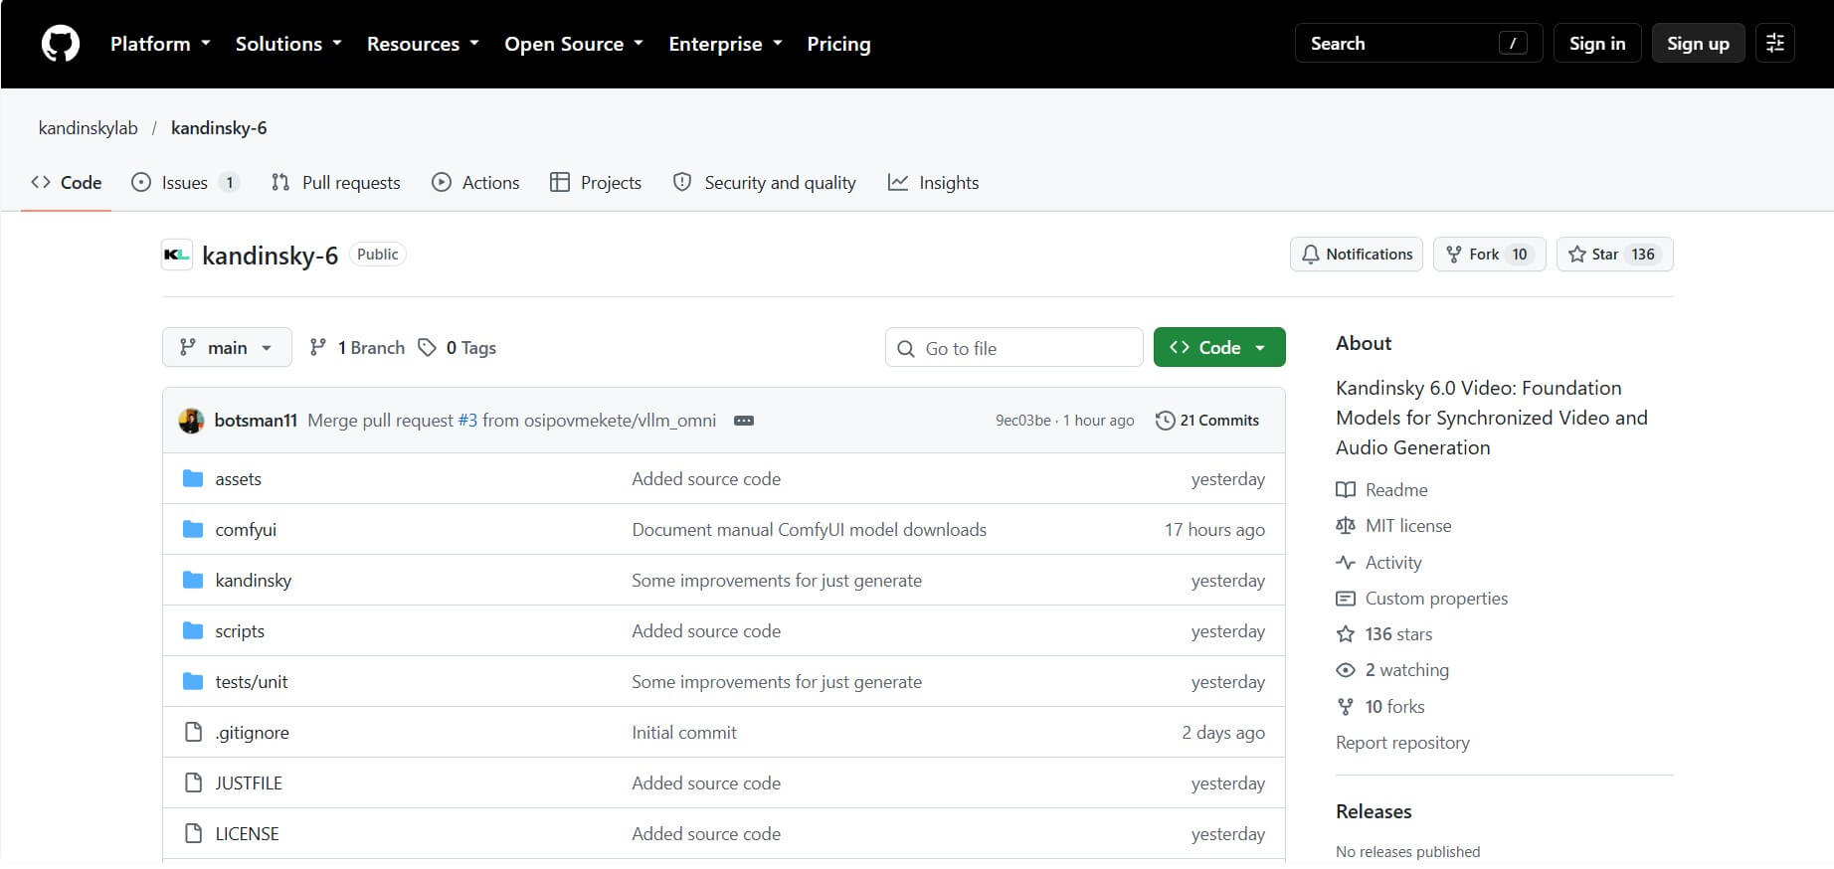
Task: Click the tag icon beside 0 Tags
Action: coord(427,347)
